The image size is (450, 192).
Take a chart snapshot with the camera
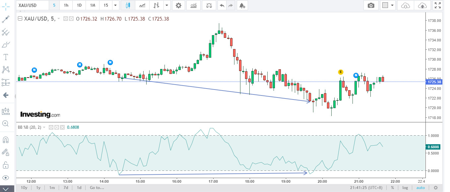pyautogui.click(x=371, y=5)
